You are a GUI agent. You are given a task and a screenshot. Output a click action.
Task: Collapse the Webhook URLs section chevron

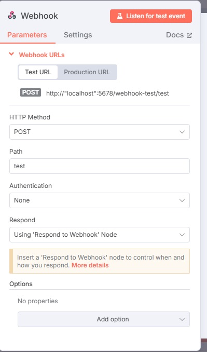click(x=11, y=54)
